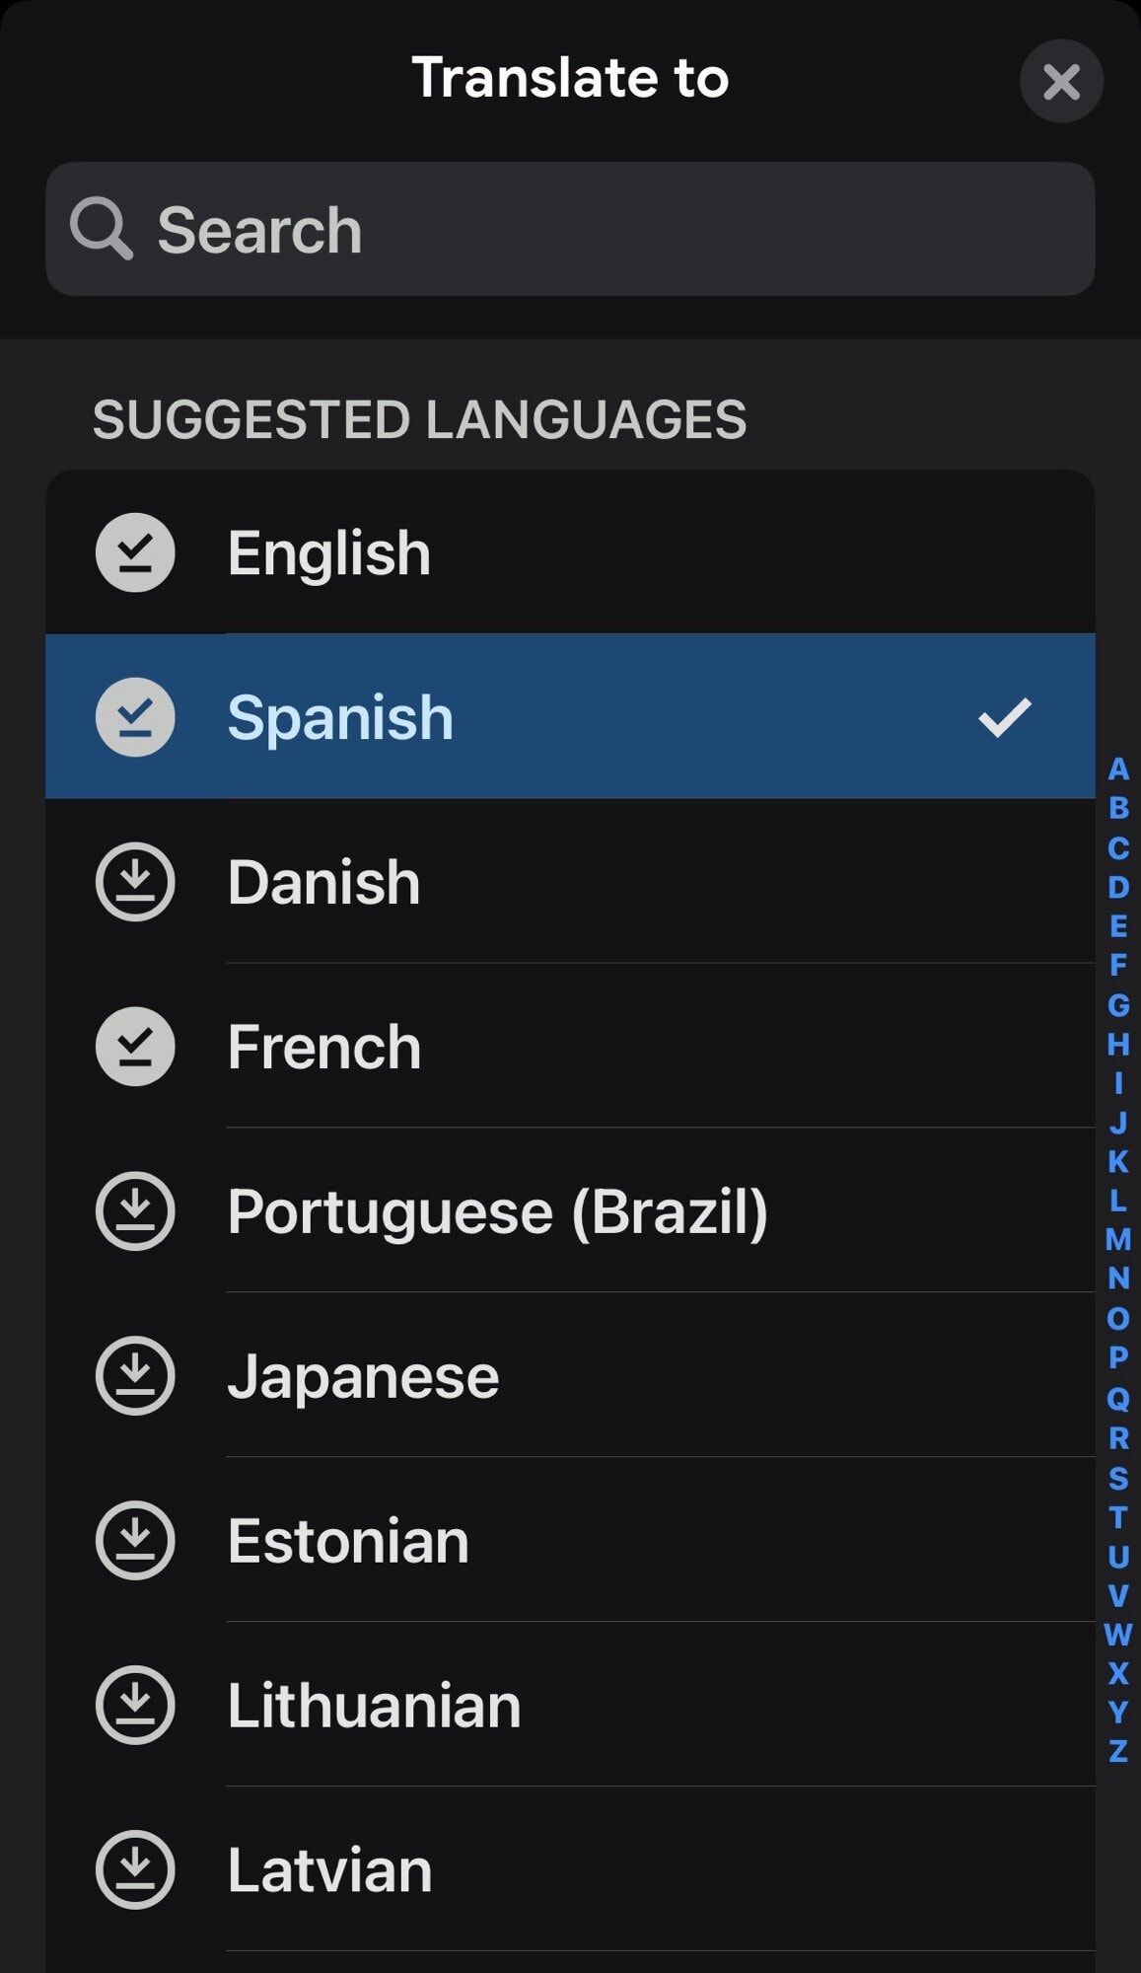Tap the download icon next to Danish

[x=135, y=881]
